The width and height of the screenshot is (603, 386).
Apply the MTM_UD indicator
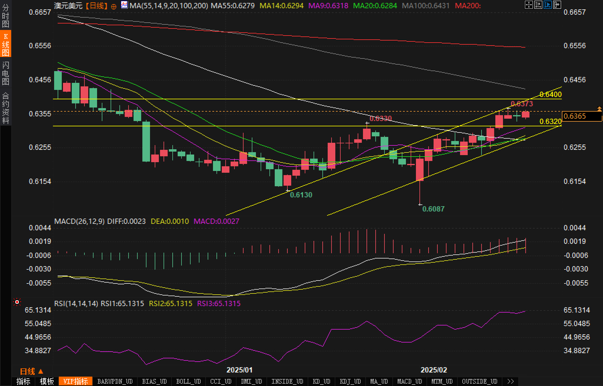442,381
